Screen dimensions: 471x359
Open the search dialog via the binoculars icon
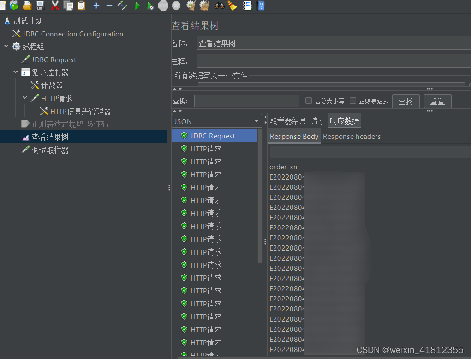coord(221,6)
